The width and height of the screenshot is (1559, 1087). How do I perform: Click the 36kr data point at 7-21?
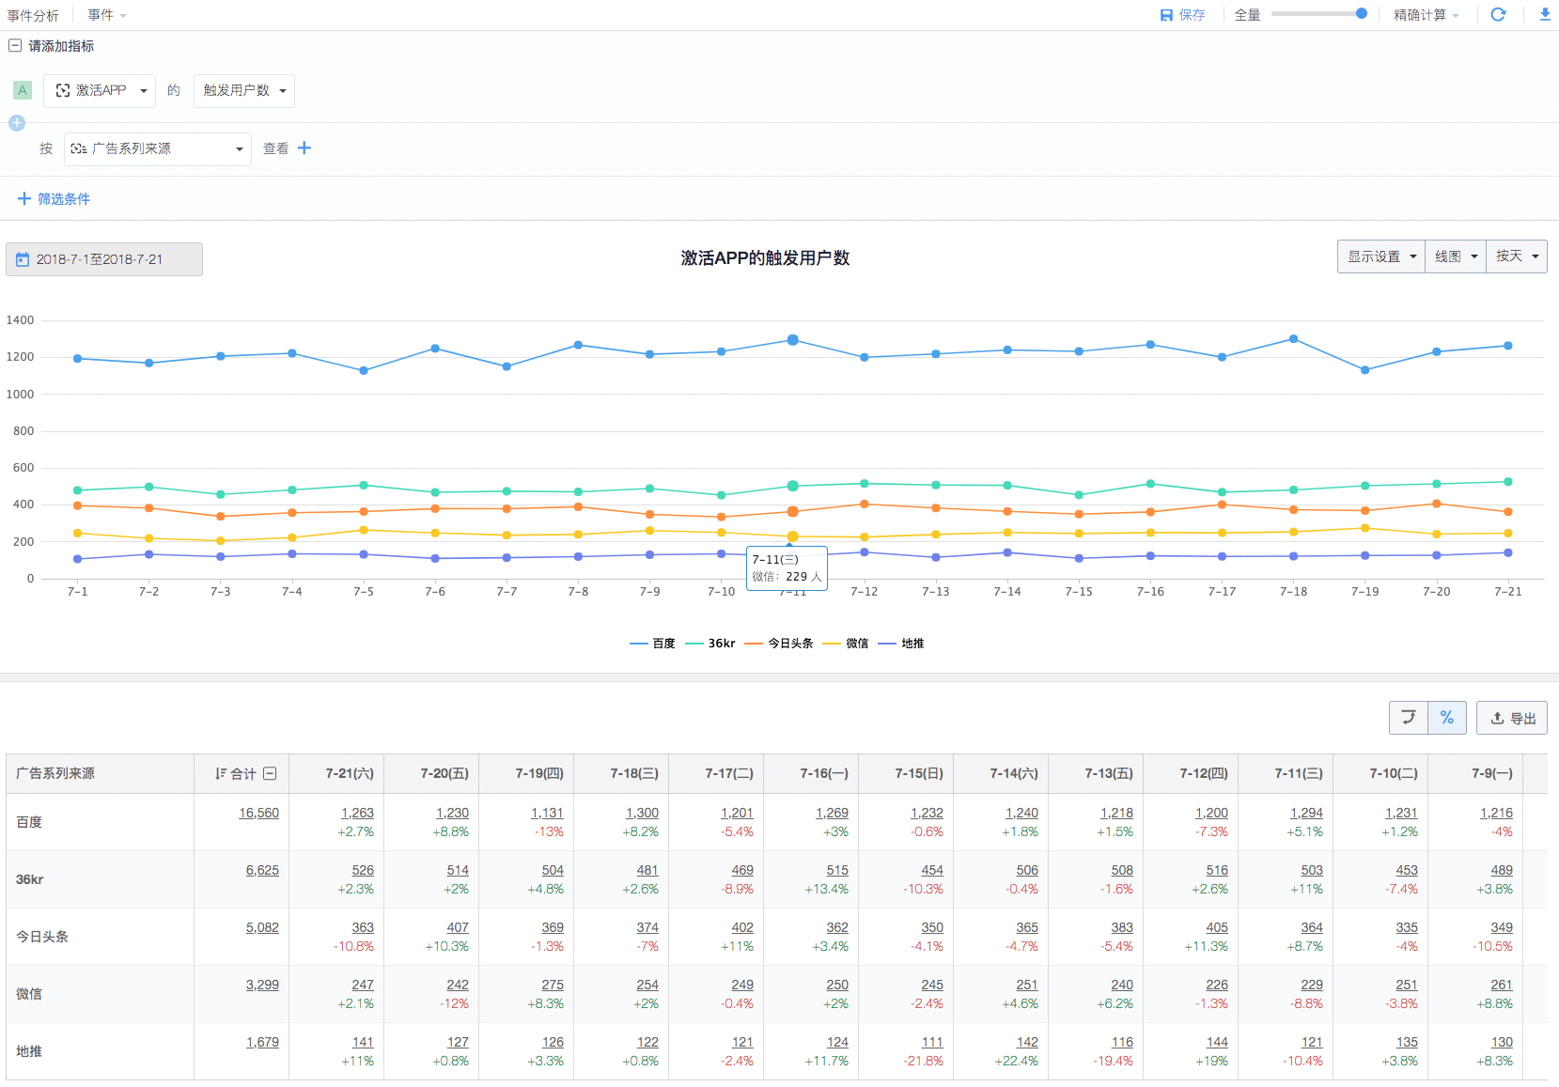tap(1508, 482)
